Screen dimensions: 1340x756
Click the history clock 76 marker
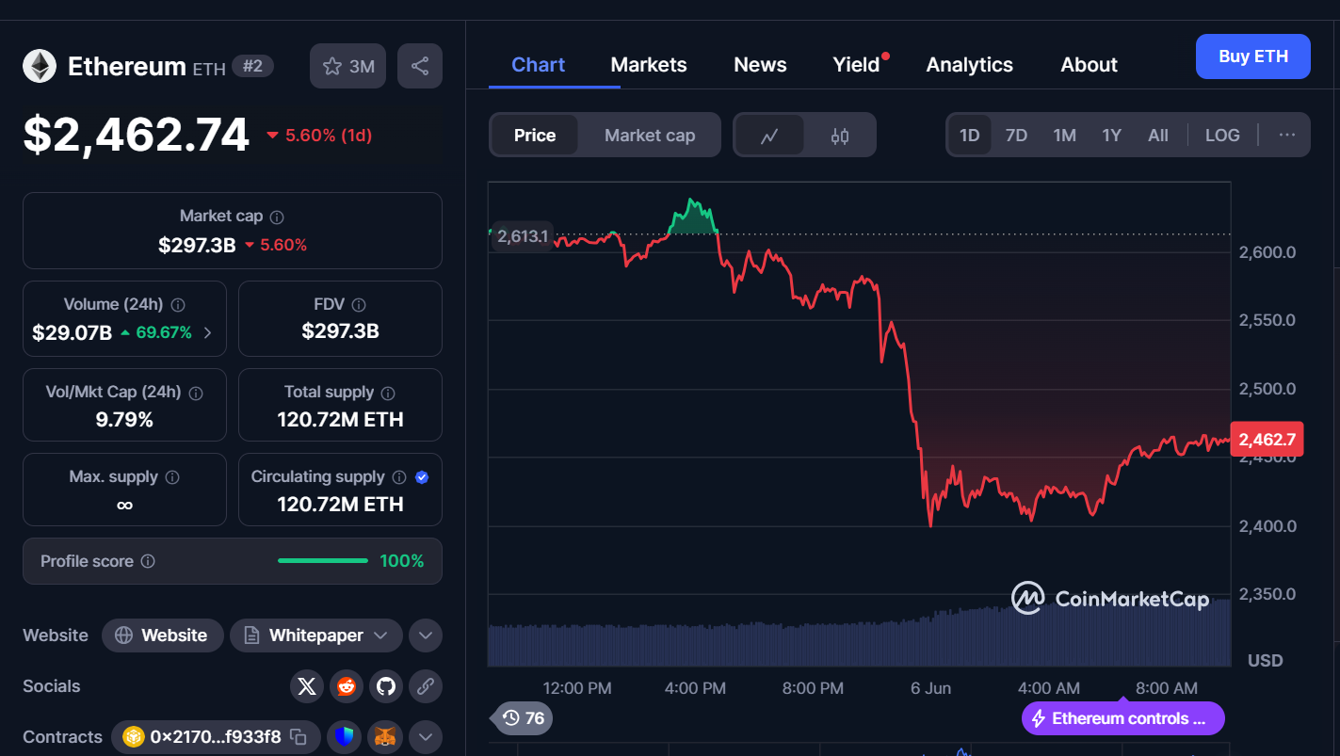[523, 718]
